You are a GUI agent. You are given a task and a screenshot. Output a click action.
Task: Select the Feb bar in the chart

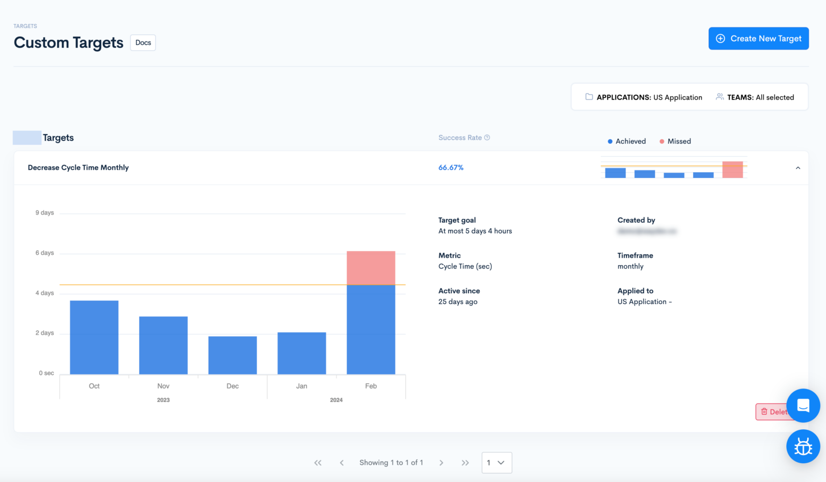(371, 312)
